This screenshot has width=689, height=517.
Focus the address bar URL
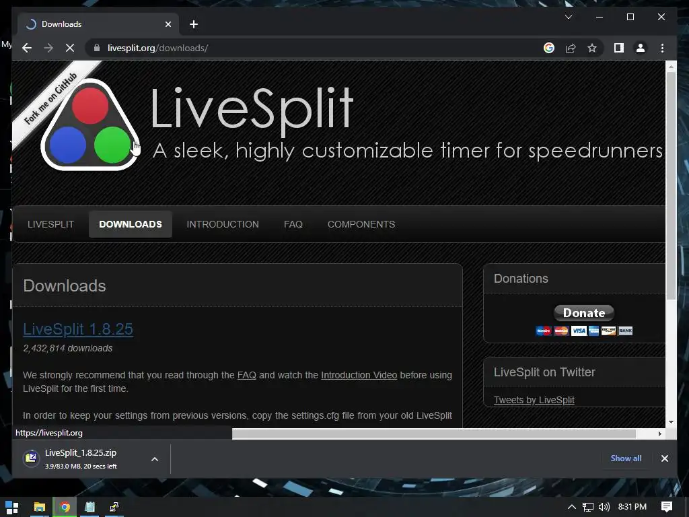click(x=157, y=48)
